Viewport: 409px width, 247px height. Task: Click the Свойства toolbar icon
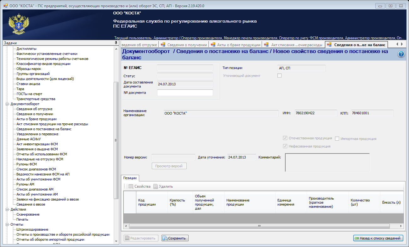pos(131,186)
